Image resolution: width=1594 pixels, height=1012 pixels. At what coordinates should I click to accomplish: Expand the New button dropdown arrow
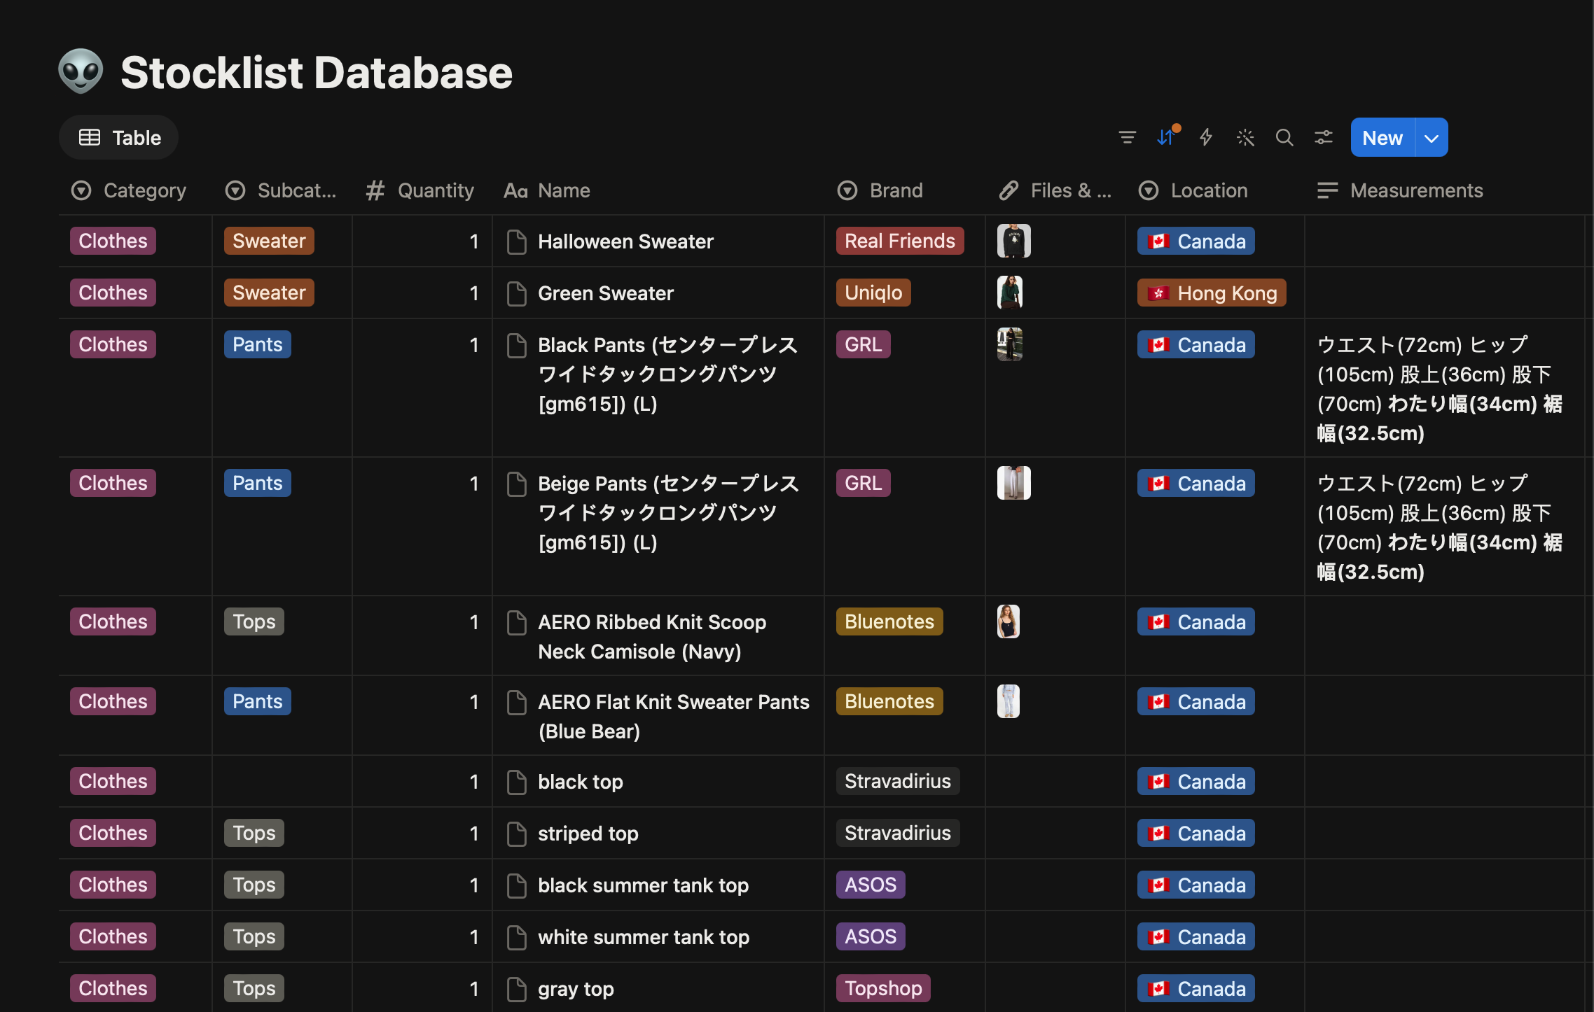1432,137
